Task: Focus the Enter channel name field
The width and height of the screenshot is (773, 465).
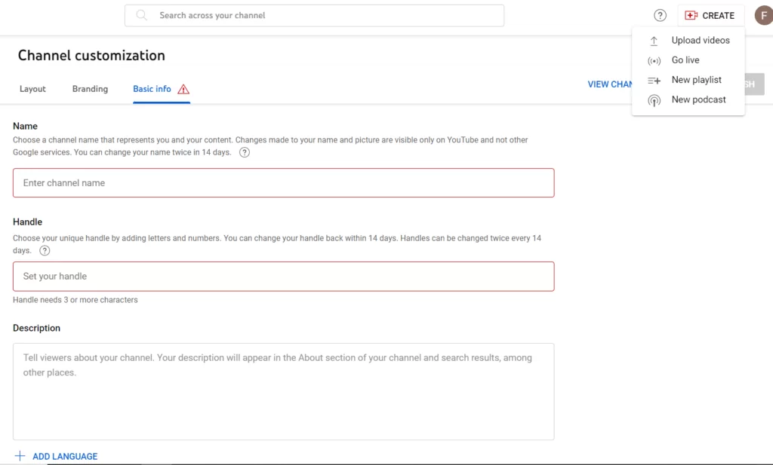Action: (284, 183)
